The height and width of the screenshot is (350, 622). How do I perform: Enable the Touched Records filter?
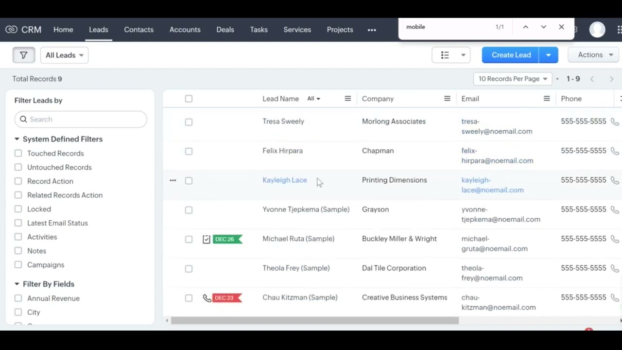coord(18,153)
